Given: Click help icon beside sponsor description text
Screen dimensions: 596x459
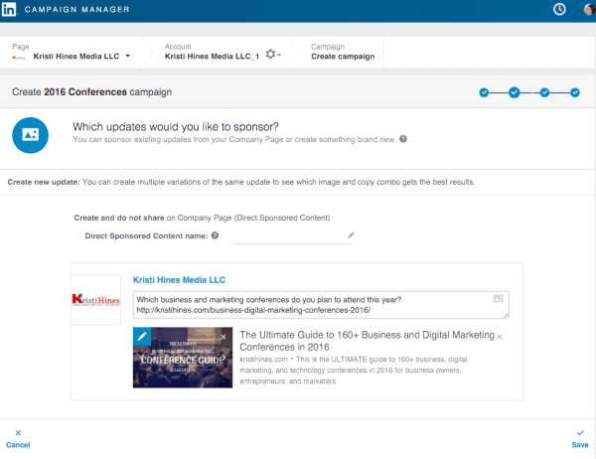Looking at the screenshot, I should tap(403, 139).
